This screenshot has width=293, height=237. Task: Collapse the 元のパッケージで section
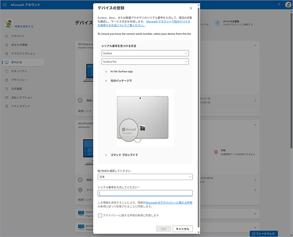coord(106,80)
